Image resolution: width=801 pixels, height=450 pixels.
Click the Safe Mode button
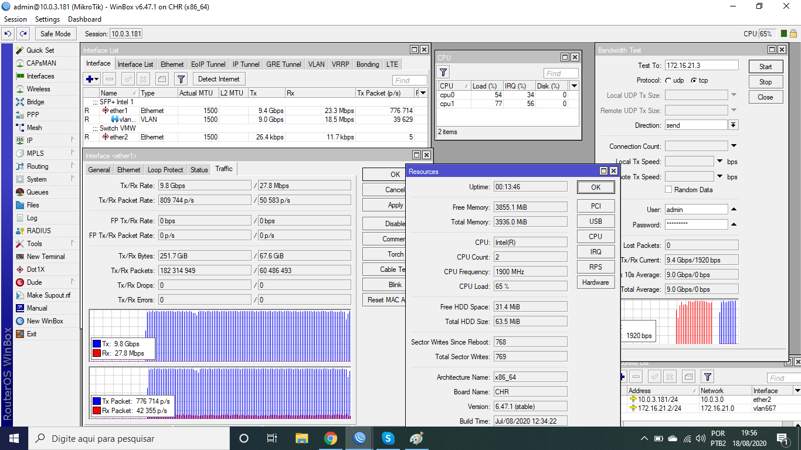coord(55,34)
